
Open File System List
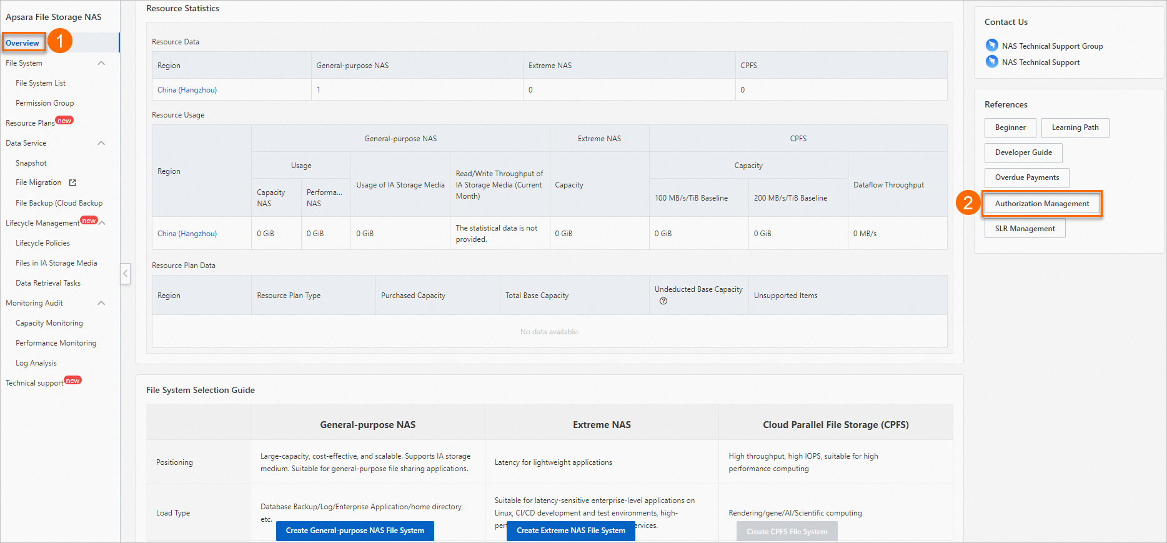[x=41, y=83]
